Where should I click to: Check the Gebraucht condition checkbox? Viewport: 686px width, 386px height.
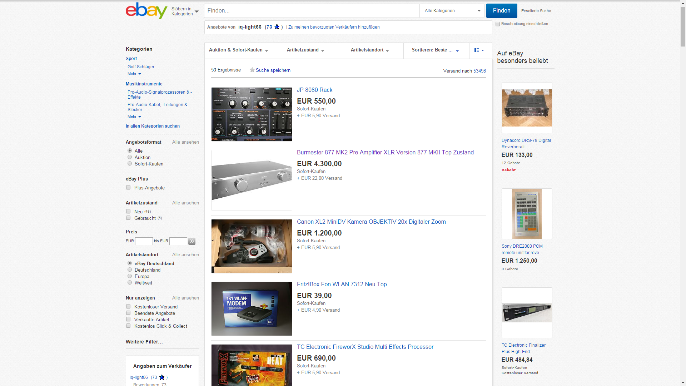tap(128, 218)
